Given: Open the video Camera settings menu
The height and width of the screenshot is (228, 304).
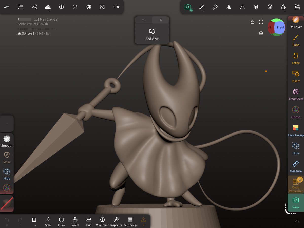Looking at the screenshot, I should pos(116,7).
